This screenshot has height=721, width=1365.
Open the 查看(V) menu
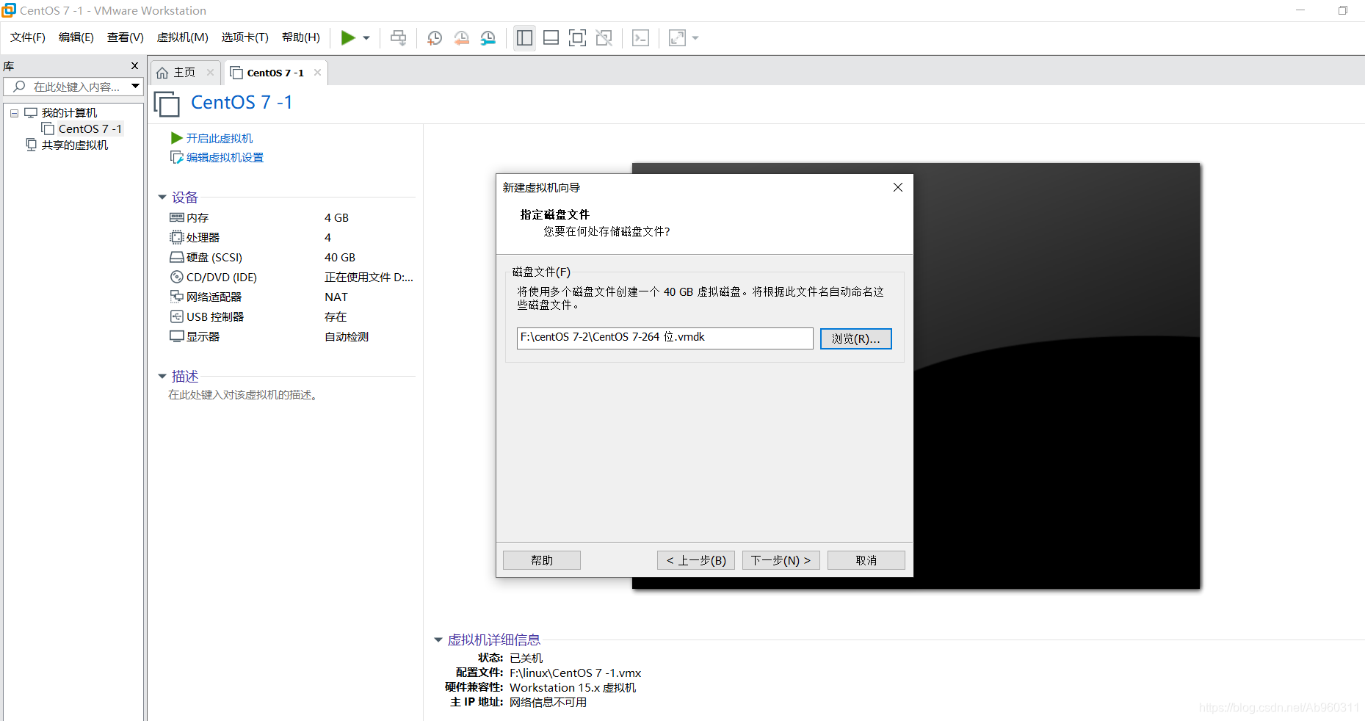(x=125, y=37)
